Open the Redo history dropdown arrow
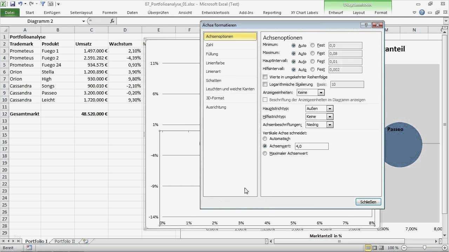This screenshot has width=449, height=252. (36, 4)
